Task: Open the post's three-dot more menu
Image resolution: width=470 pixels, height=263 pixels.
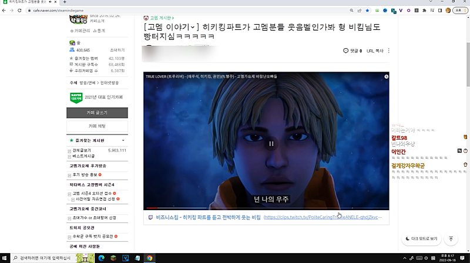Action: 389,50
